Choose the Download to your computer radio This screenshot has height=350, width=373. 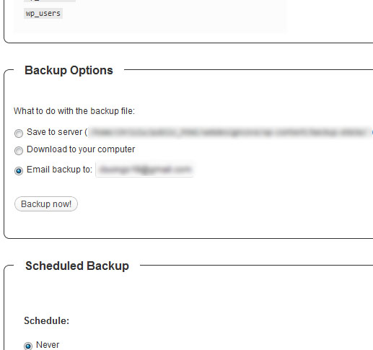tap(19, 151)
